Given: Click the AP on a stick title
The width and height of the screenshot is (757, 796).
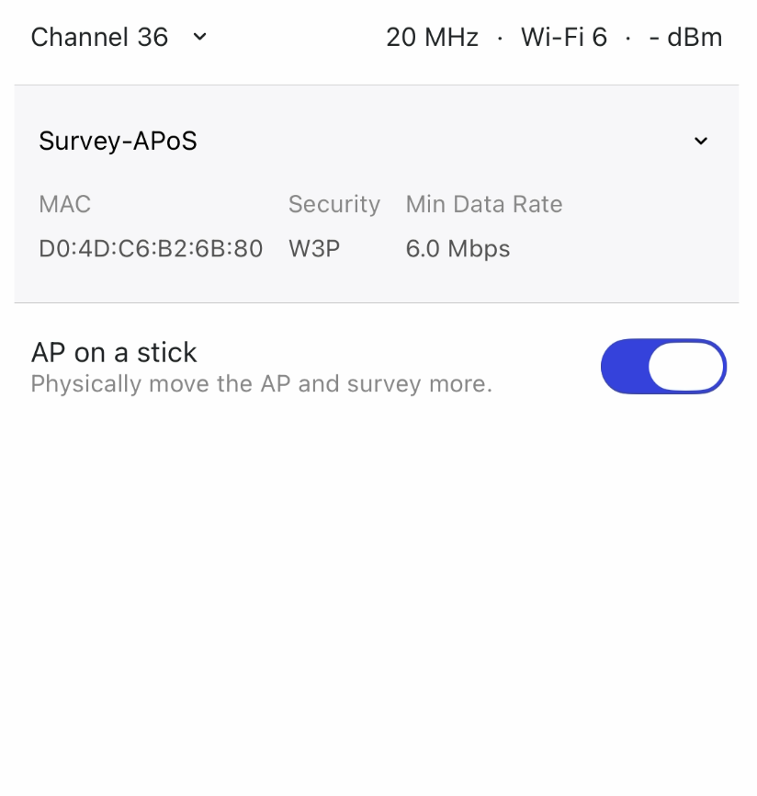Looking at the screenshot, I should tap(114, 352).
